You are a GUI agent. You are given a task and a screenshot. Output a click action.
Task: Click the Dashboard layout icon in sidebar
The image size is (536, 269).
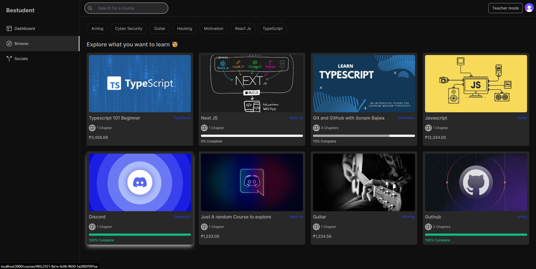click(9, 28)
